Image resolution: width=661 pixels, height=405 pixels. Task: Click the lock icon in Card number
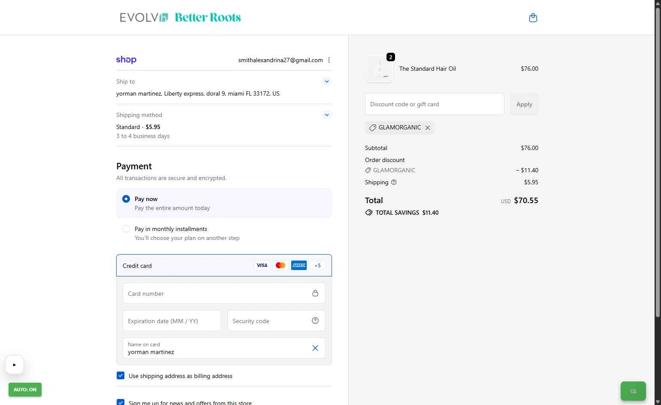click(x=315, y=294)
